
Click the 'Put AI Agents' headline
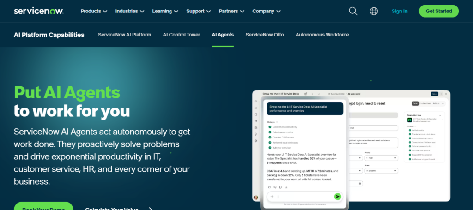pyautogui.click(x=67, y=92)
